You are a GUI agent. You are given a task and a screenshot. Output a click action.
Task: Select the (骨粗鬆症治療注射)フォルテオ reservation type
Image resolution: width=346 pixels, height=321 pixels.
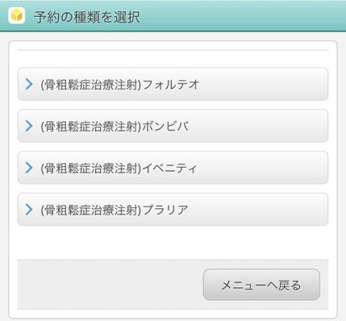[173, 84]
